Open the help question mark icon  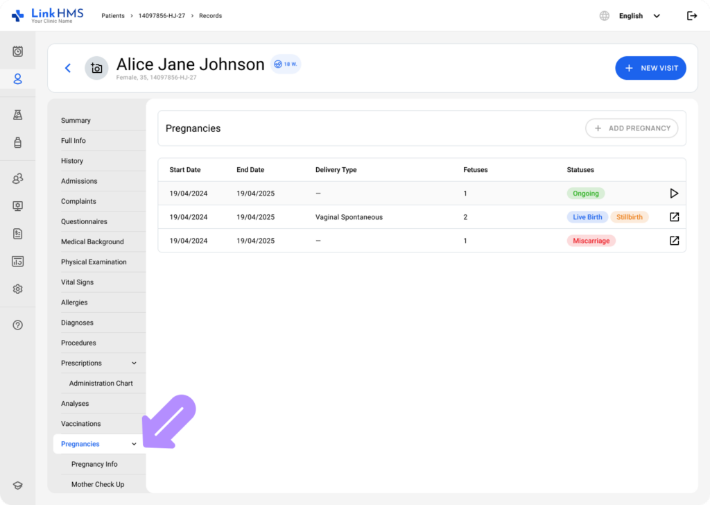click(x=18, y=325)
